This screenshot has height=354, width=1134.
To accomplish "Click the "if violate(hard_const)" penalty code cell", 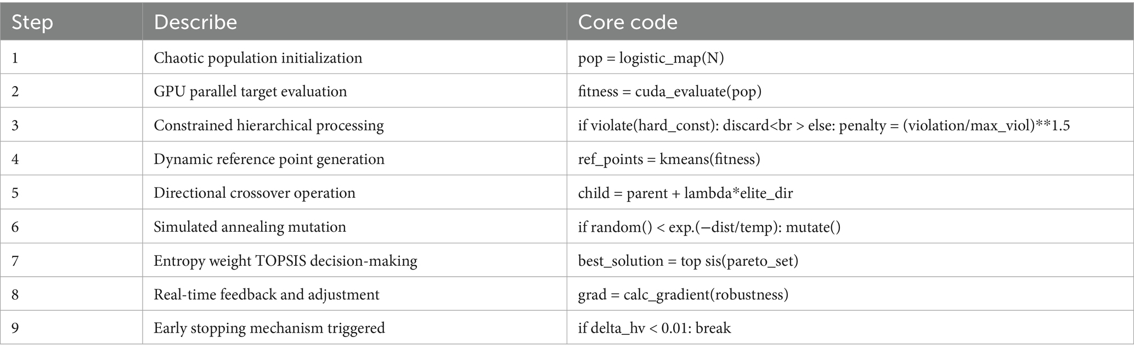I will tap(823, 125).
